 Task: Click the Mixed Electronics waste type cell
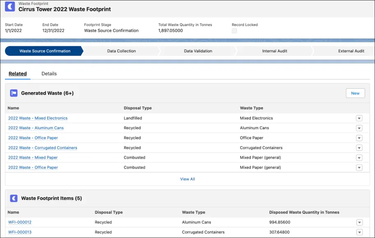pyautogui.click(x=257, y=118)
